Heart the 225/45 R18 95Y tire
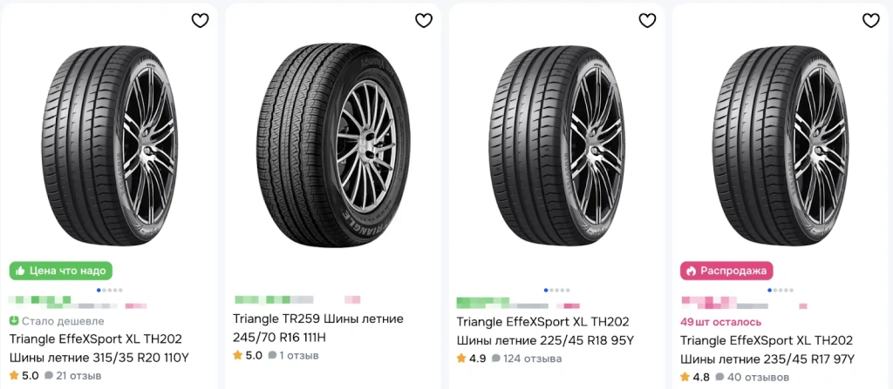The image size is (893, 389). 646,20
